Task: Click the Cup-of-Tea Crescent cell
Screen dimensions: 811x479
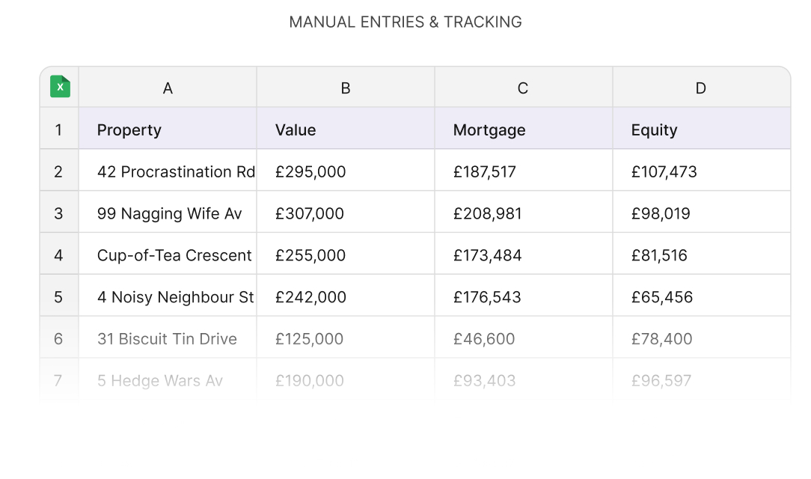Action: pos(174,256)
